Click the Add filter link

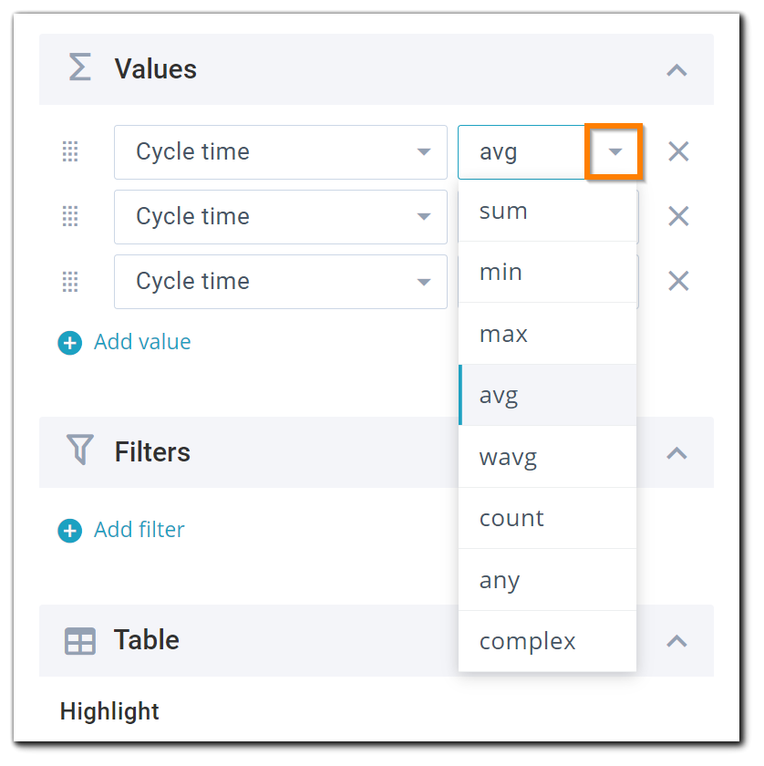139,530
